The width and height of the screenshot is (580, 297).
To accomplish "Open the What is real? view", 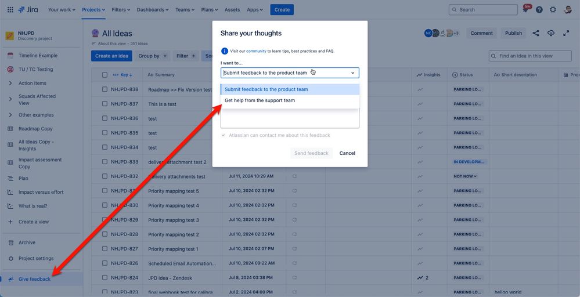I will (33, 206).
